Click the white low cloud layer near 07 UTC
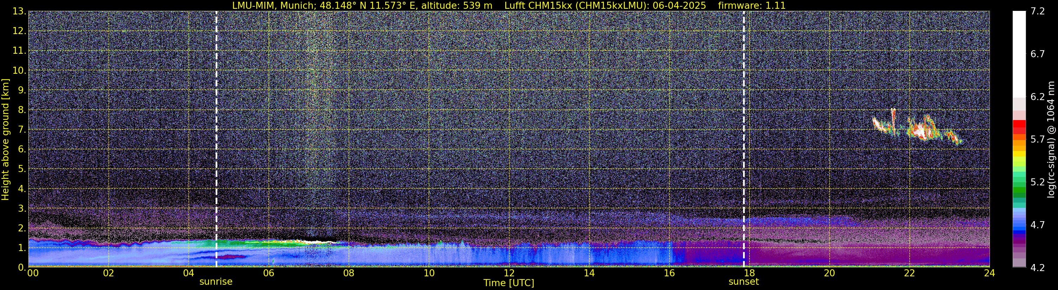 tap(316, 242)
